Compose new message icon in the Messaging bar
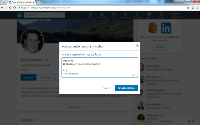Image resolution: width=200 pixels, height=125 pixels. click(189, 122)
